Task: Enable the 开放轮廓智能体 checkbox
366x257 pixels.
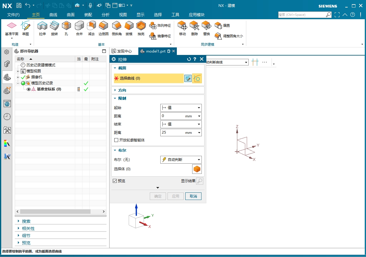Action: [116, 140]
